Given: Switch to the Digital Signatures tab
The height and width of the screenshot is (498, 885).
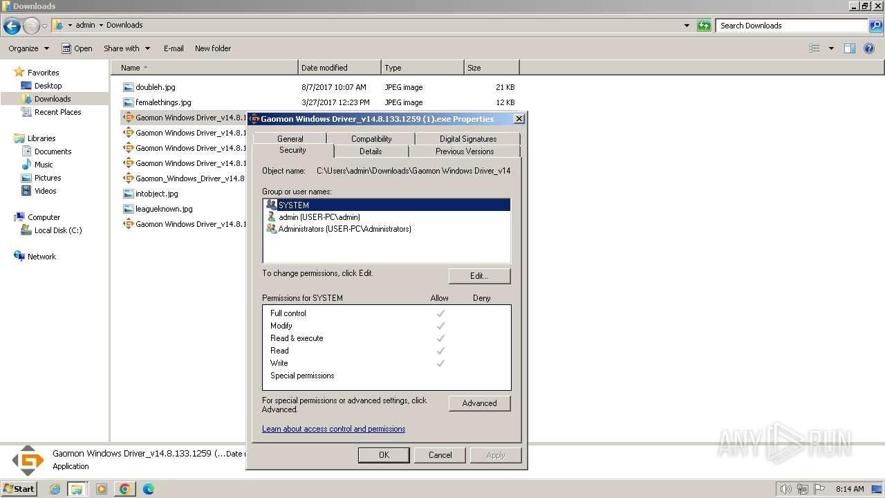Looking at the screenshot, I should coord(468,139).
